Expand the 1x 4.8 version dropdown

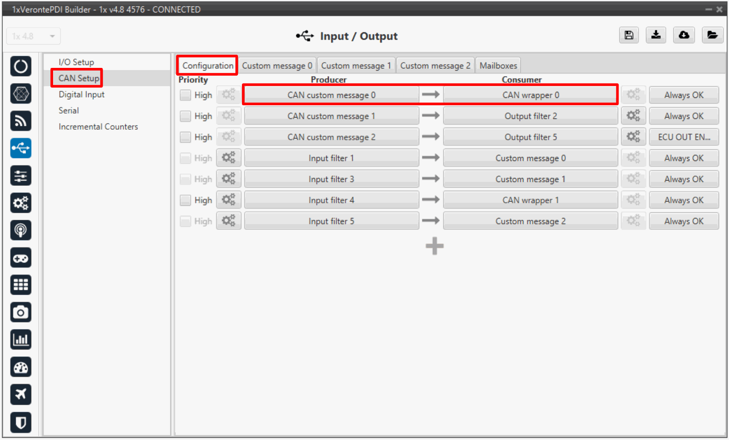(x=33, y=36)
